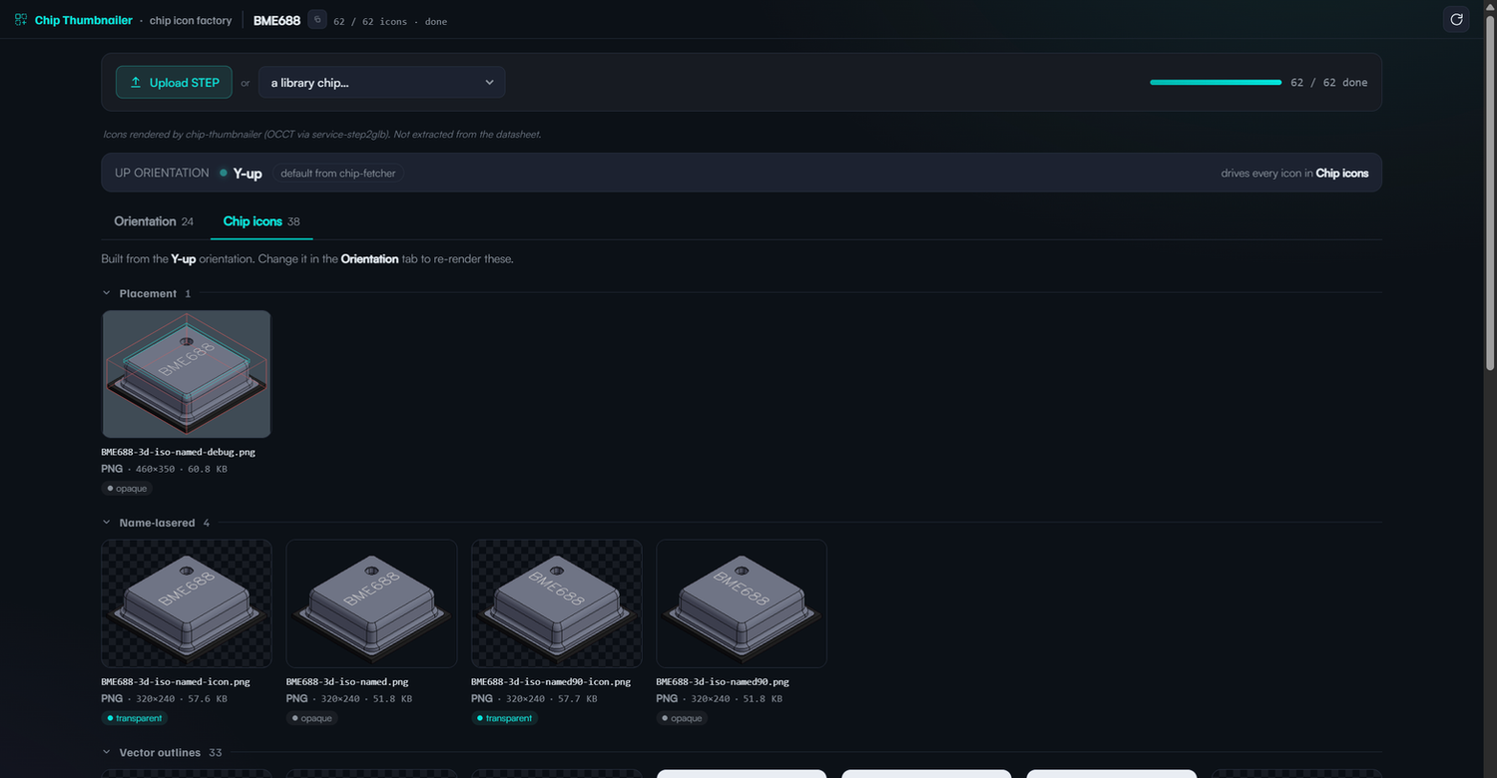Click the transparent badge under named90-icon.png
Screen dimensions: 1497x778
[504, 718]
